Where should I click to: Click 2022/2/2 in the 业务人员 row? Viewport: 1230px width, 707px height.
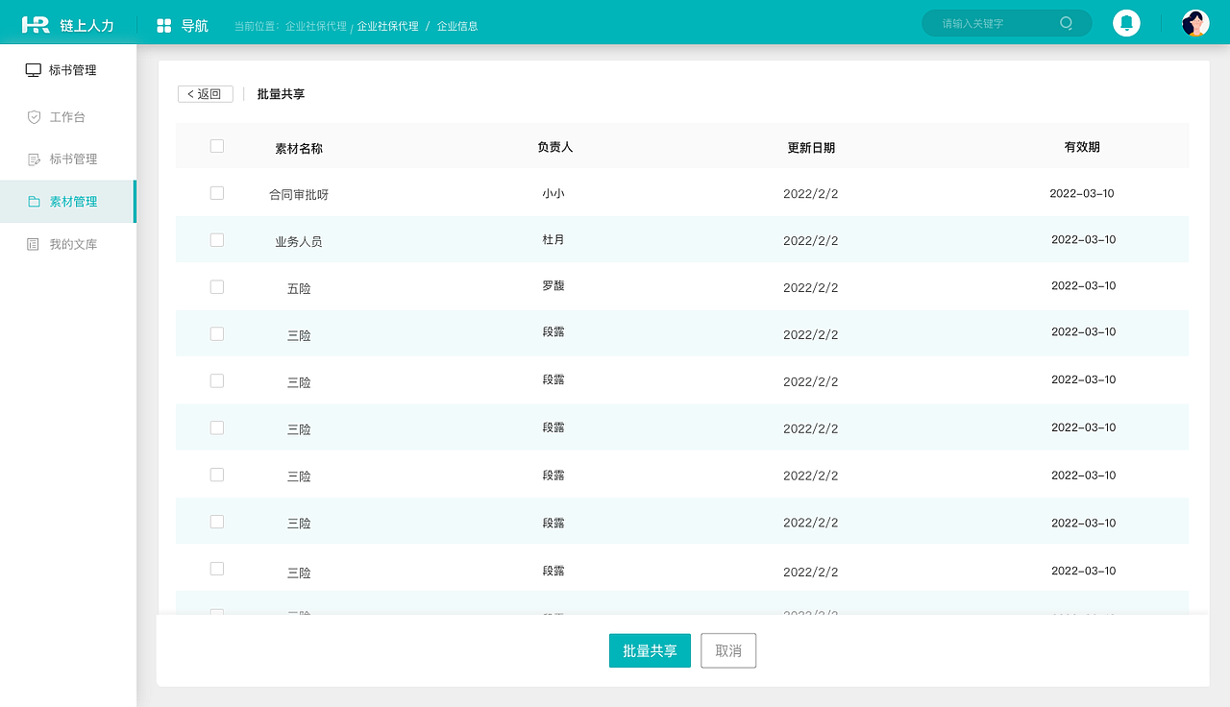[x=811, y=241]
